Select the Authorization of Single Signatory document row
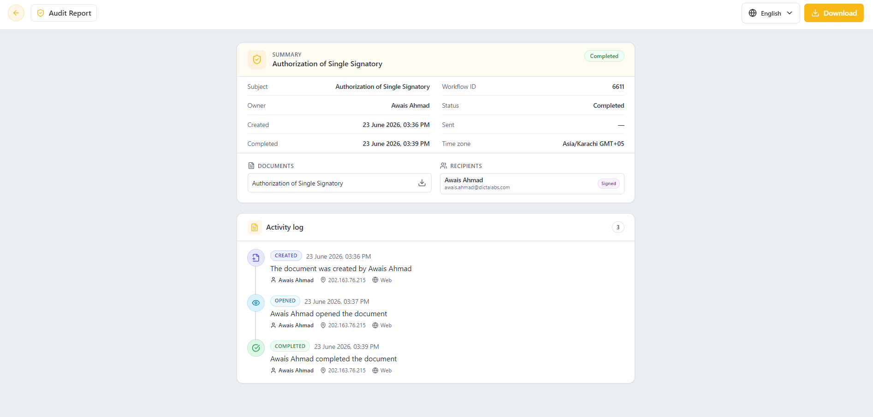The image size is (873, 417). (339, 183)
